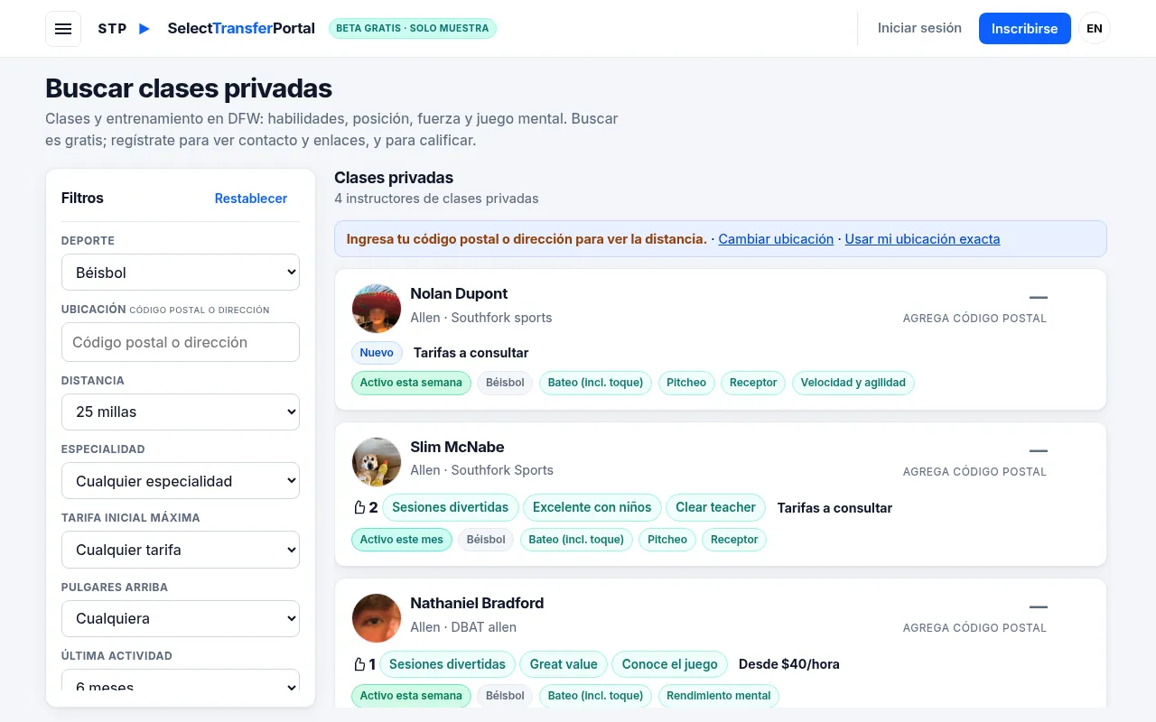Click the BETA GRATIS · SOLO MUESTRA badge
Screen dimensions: 1156x722
413,29
